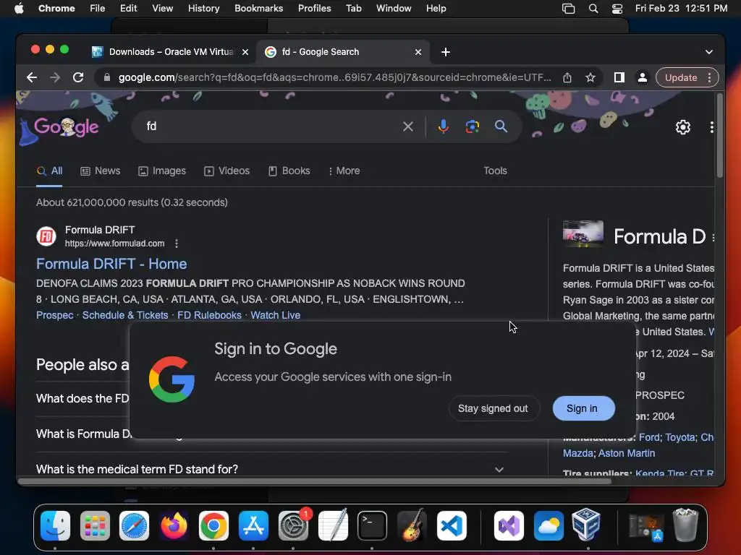The height and width of the screenshot is (555, 741).
Task: Select the Videos results tab
Action: click(226, 171)
